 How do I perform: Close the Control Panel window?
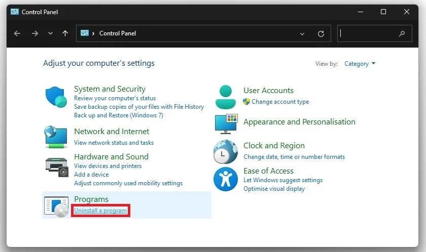coord(406,12)
